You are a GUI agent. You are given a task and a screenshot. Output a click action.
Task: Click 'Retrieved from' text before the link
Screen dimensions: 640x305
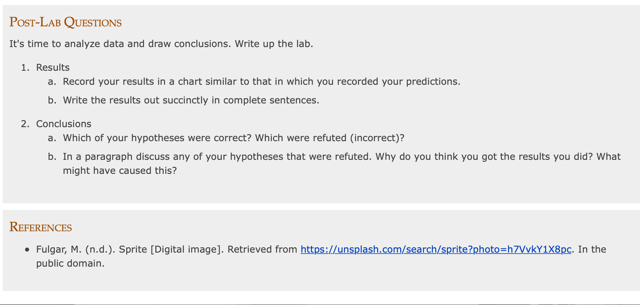(x=262, y=249)
